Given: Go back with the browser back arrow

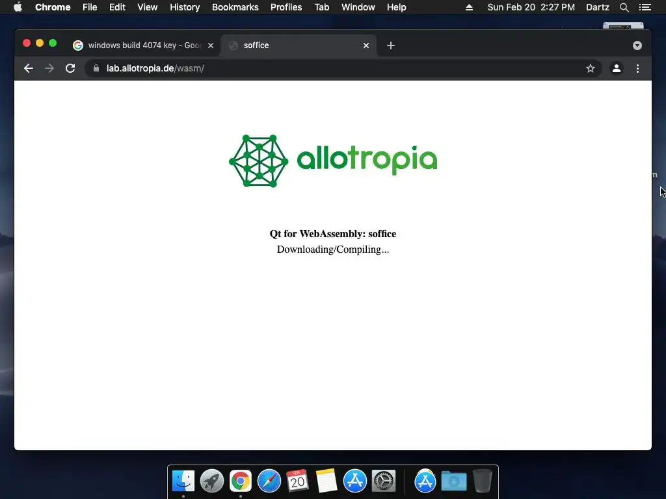Looking at the screenshot, I should pyautogui.click(x=29, y=68).
